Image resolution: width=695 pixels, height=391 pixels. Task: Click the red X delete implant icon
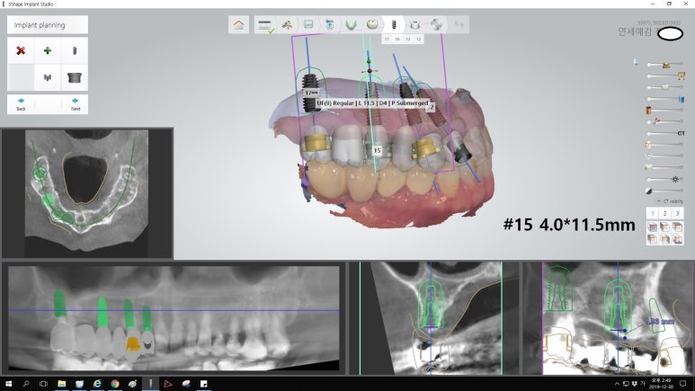21,51
